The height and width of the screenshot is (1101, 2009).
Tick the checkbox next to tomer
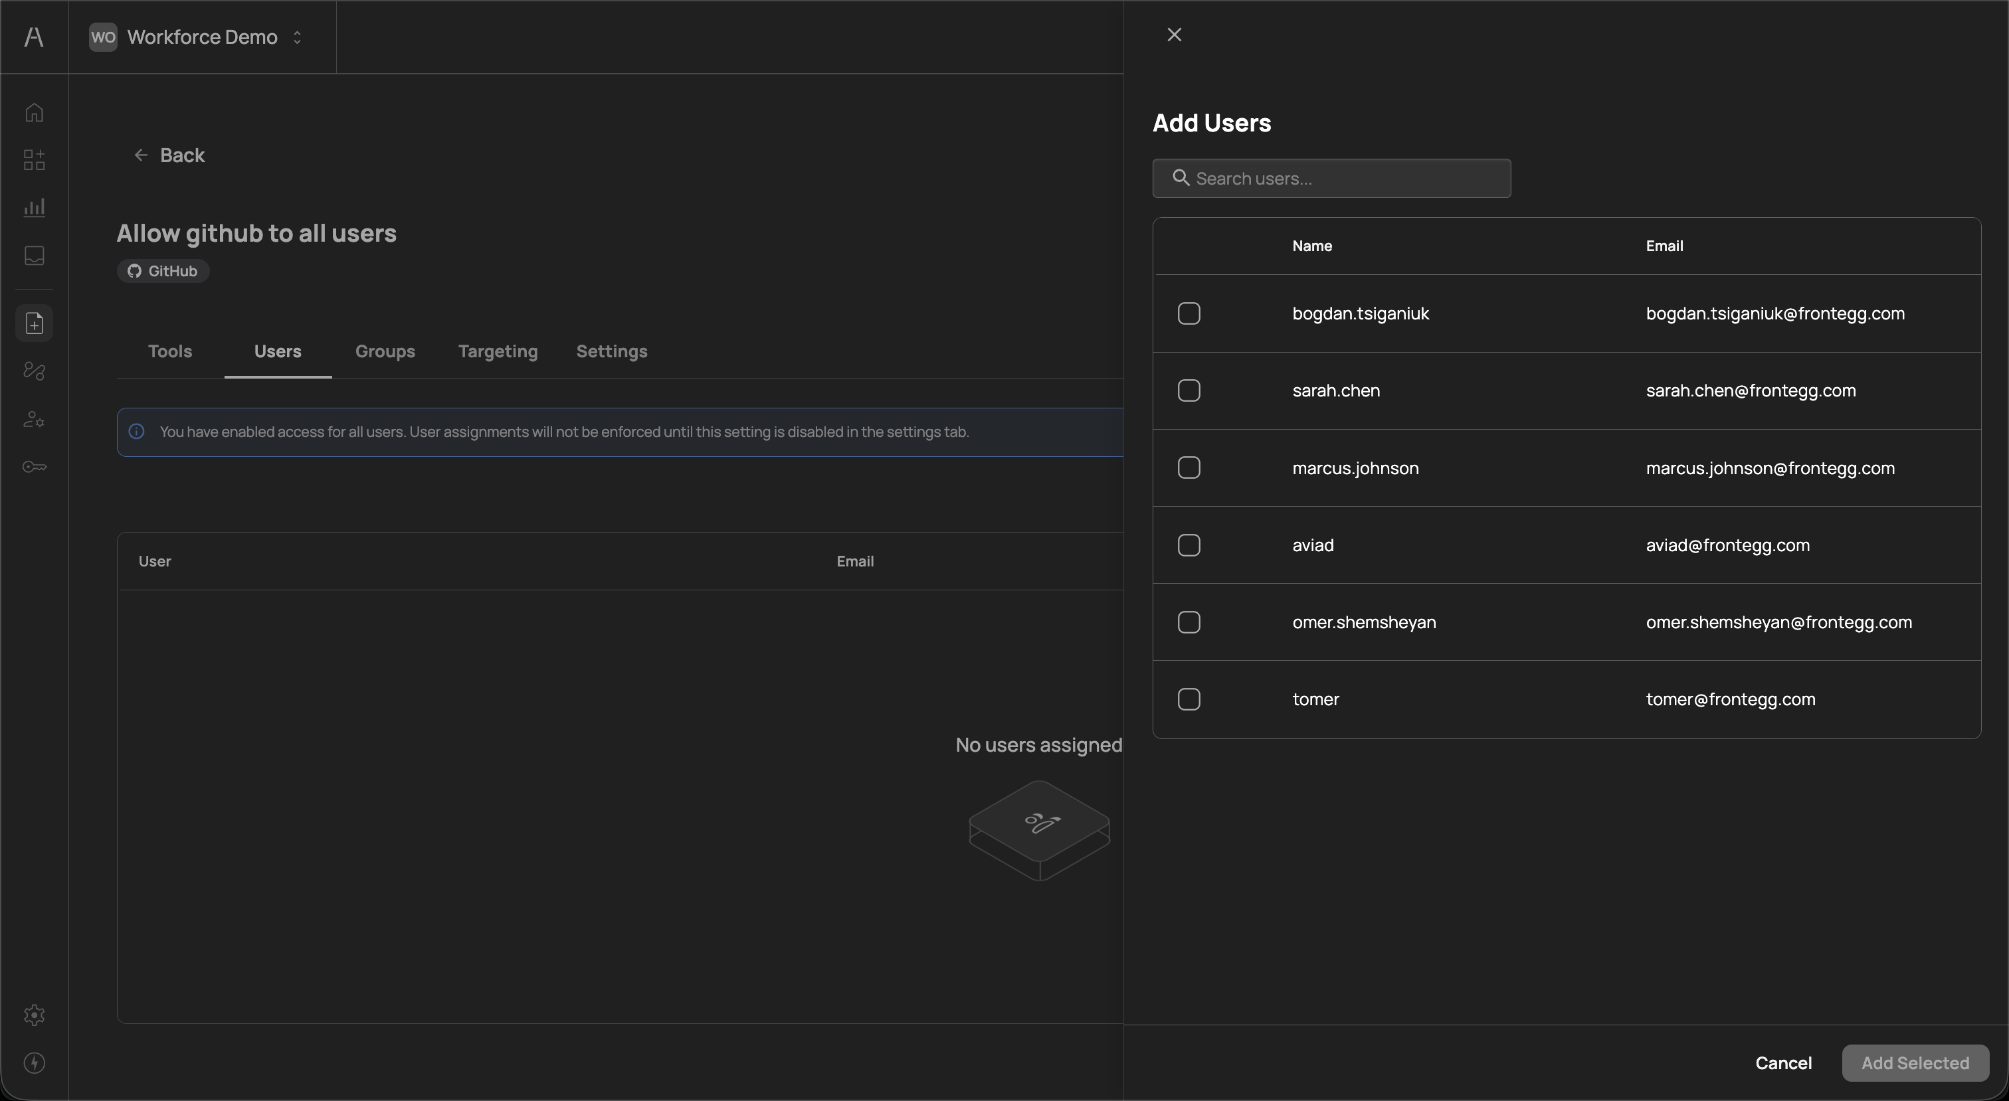pos(1189,699)
